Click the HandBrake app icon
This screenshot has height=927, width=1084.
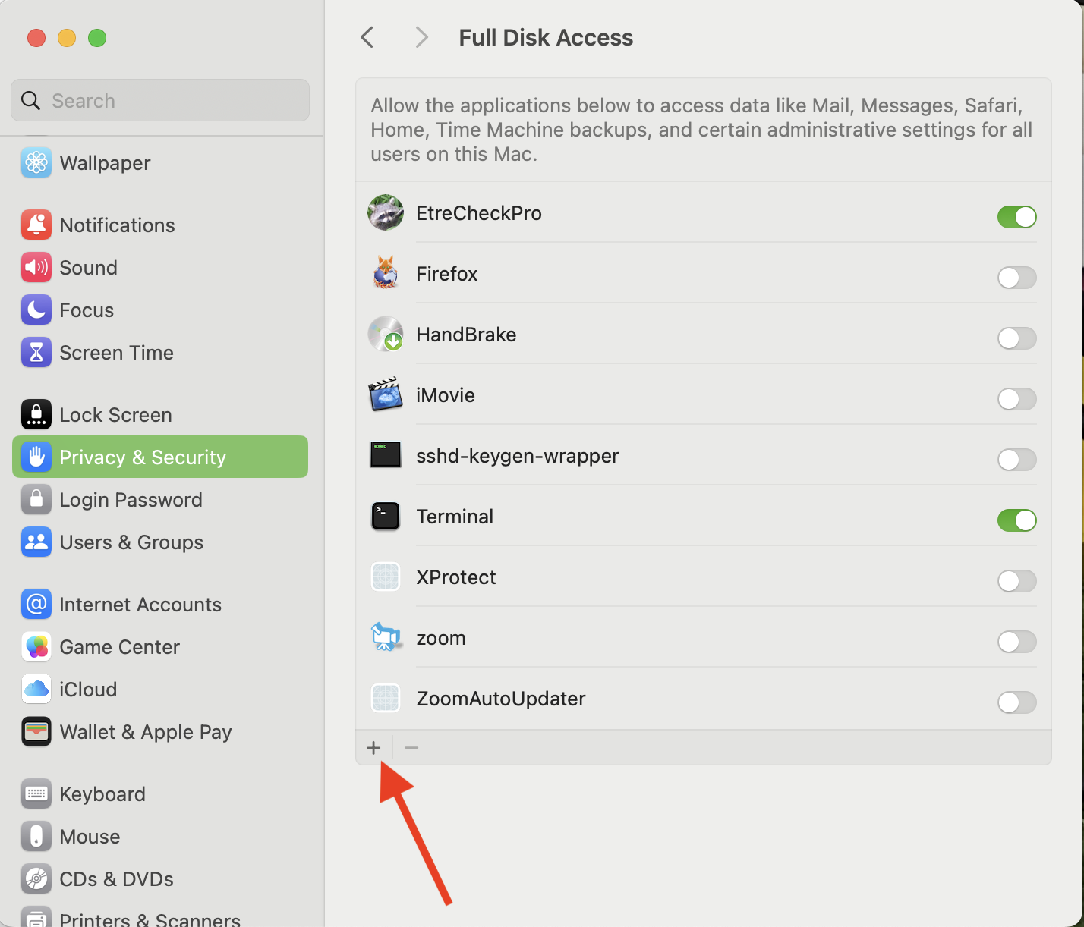tap(386, 335)
